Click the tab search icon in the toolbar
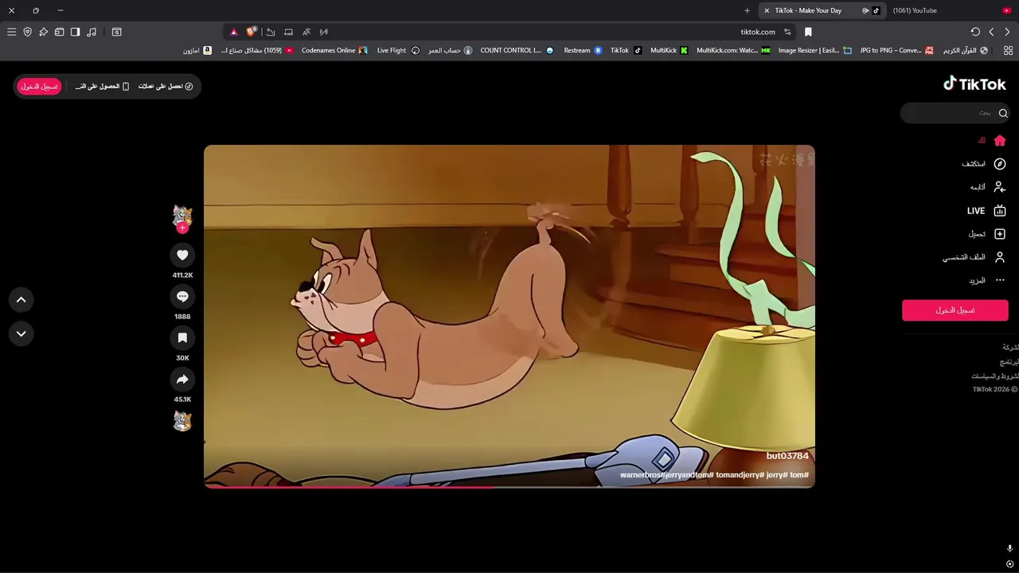This screenshot has height=573, width=1019. click(x=117, y=32)
